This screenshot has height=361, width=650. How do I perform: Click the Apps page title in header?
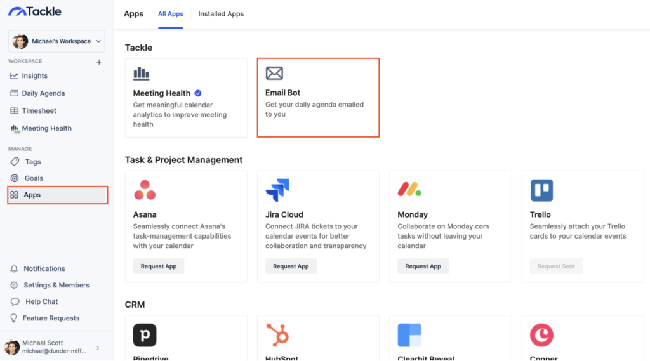133,14
